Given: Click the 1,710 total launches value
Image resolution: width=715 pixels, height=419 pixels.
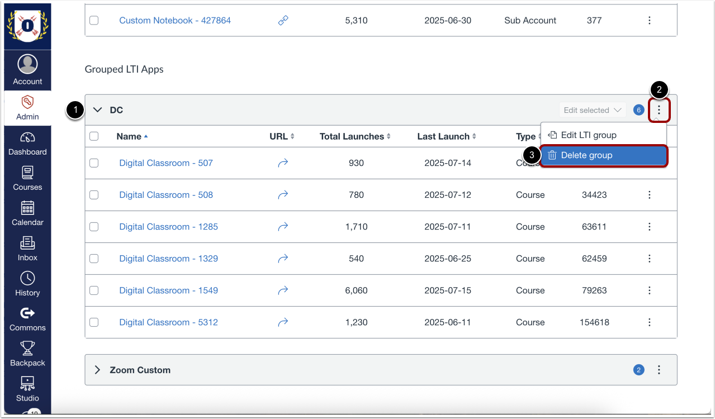Looking at the screenshot, I should pos(356,227).
